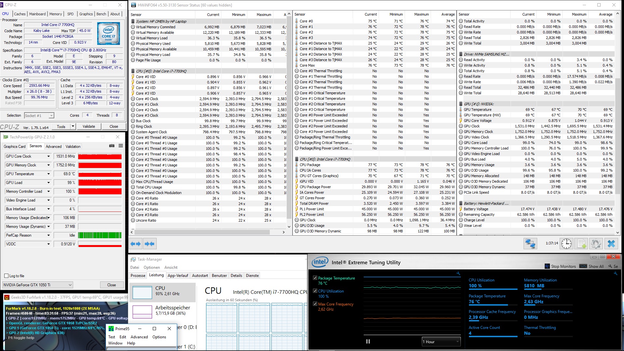
Task: Switch to Prozesse tab in Task-Manager
Action: pos(138,276)
